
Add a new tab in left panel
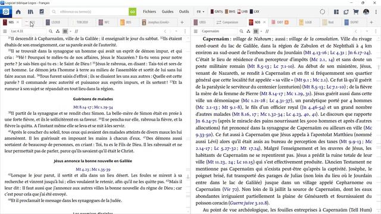click(x=182, y=23)
